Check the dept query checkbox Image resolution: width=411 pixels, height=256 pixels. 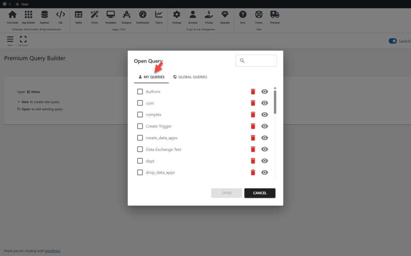coord(140,161)
